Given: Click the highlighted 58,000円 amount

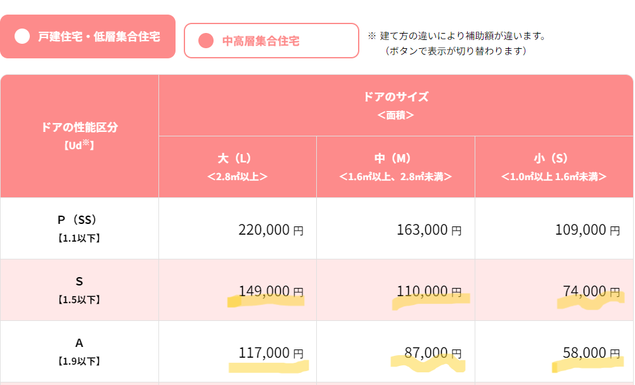Looking at the screenshot, I should click(591, 353).
